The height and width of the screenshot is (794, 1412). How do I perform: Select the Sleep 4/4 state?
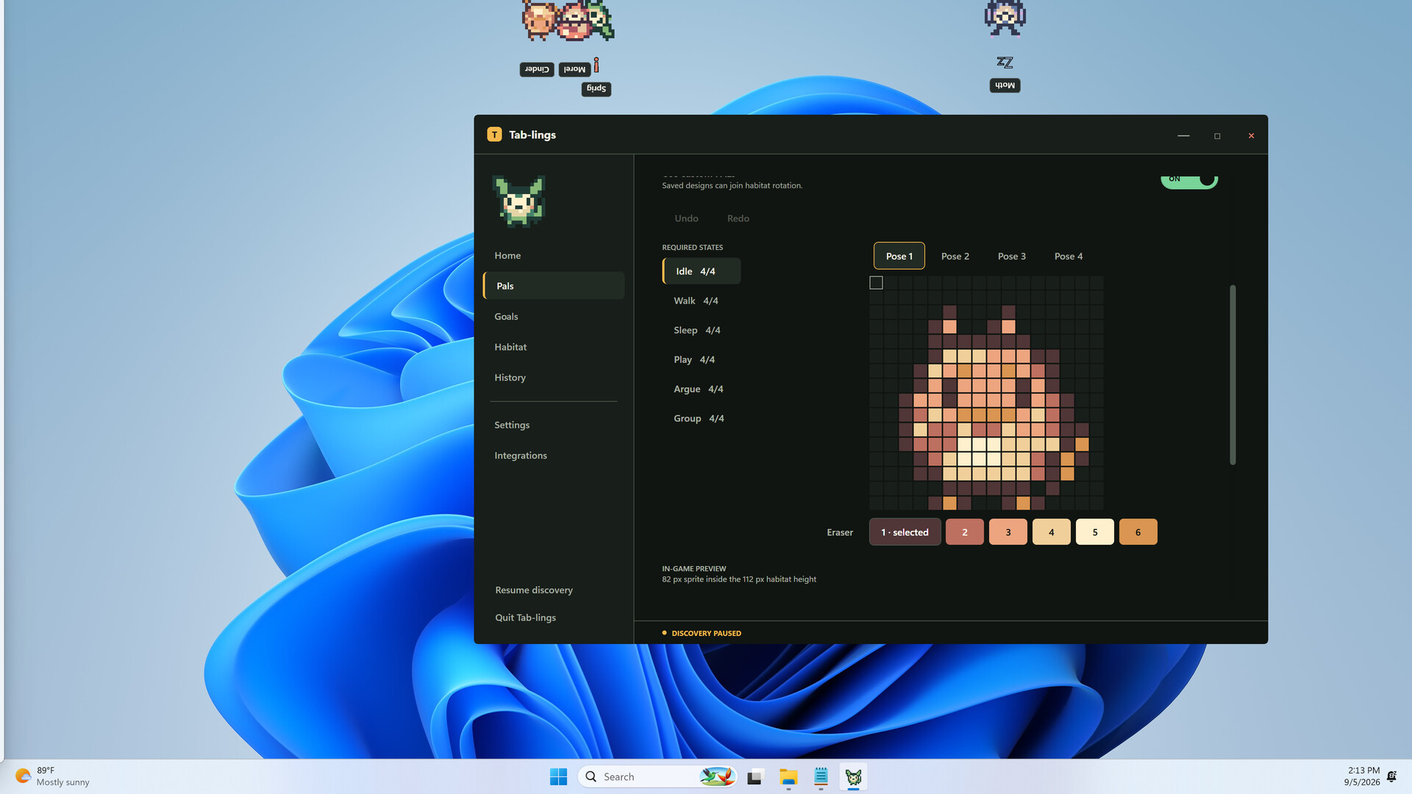pyautogui.click(x=696, y=330)
